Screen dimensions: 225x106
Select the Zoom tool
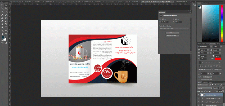pos(6,34)
